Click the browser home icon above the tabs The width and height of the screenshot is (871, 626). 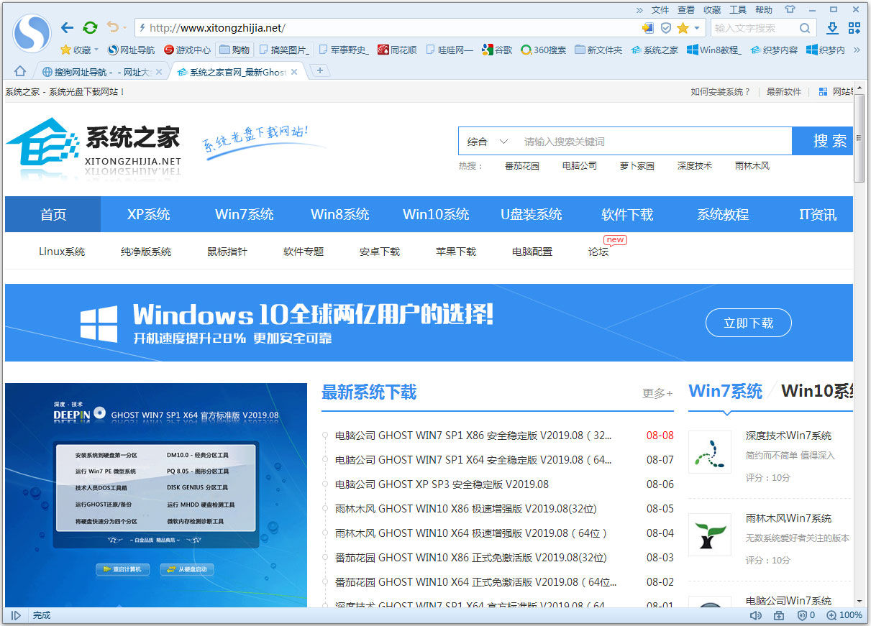pos(19,71)
